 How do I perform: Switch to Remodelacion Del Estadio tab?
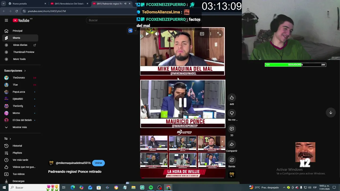point(70,4)
